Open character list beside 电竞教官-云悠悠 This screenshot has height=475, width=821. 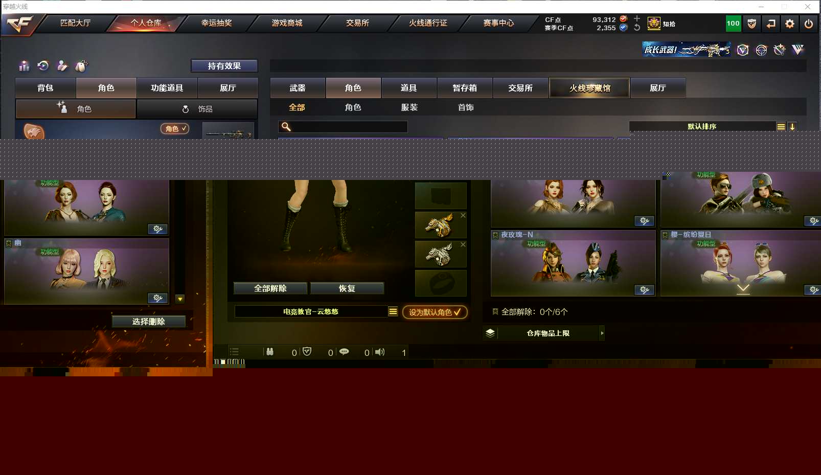[x=393, y=311]
